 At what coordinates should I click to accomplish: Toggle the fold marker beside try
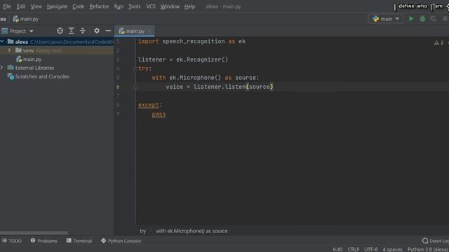click(135, 69)
